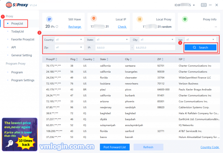The image size is (223, 153).
Task: Click the green Proxy info shield icon
Action: pyautogui.click(x=185, y=19)
